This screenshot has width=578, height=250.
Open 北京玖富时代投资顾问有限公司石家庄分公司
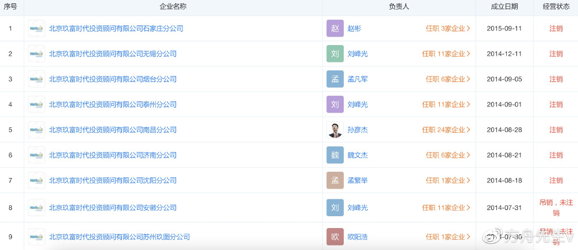pos(116,28)
